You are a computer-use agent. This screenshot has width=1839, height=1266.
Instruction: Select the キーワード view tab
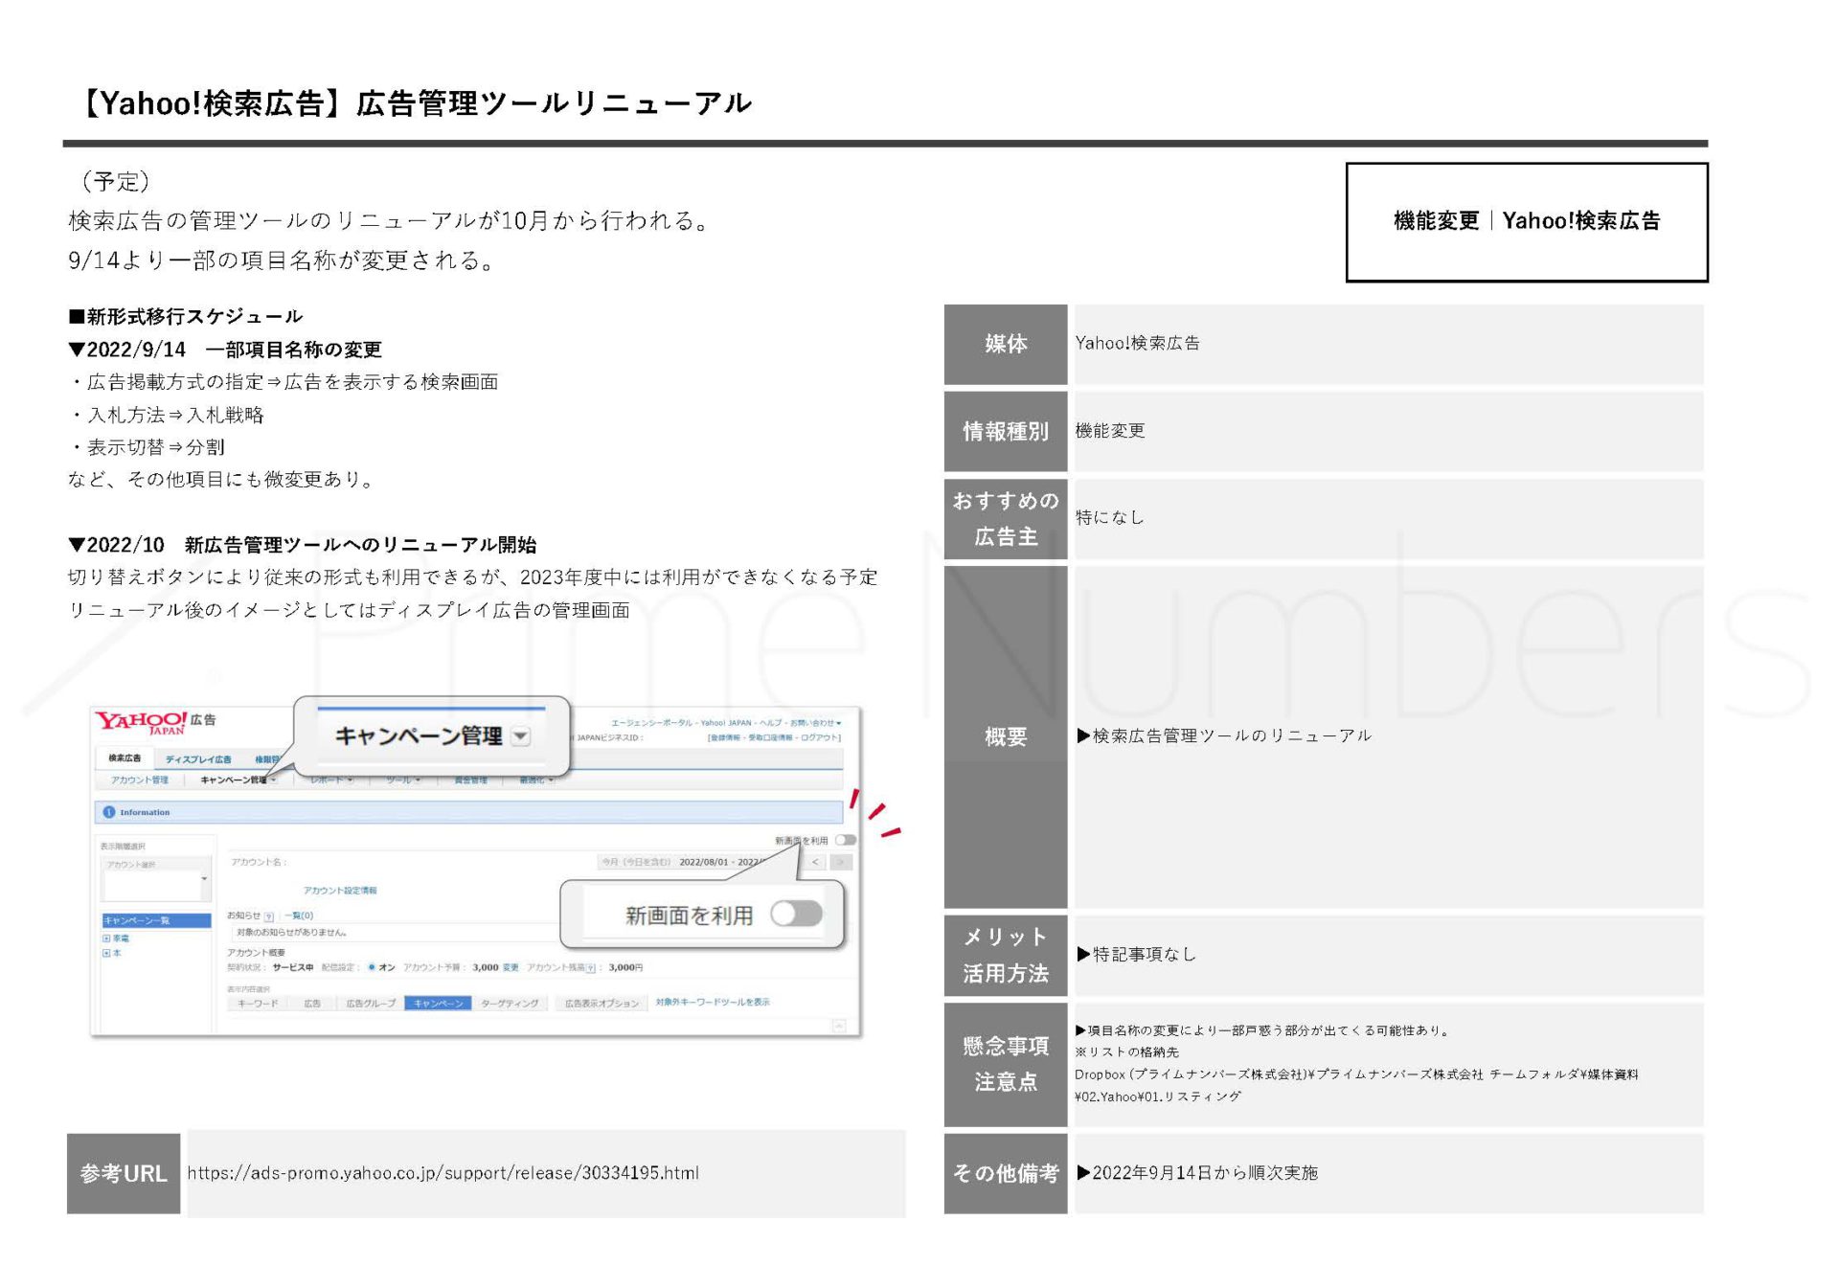click(258, 1004)
